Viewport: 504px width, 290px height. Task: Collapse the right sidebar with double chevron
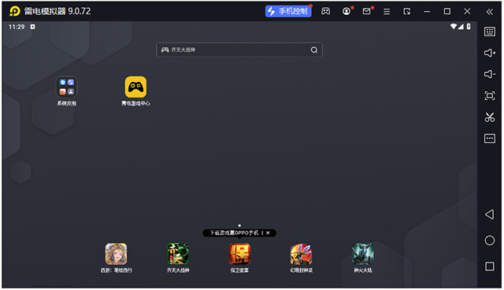pos(490,12)
